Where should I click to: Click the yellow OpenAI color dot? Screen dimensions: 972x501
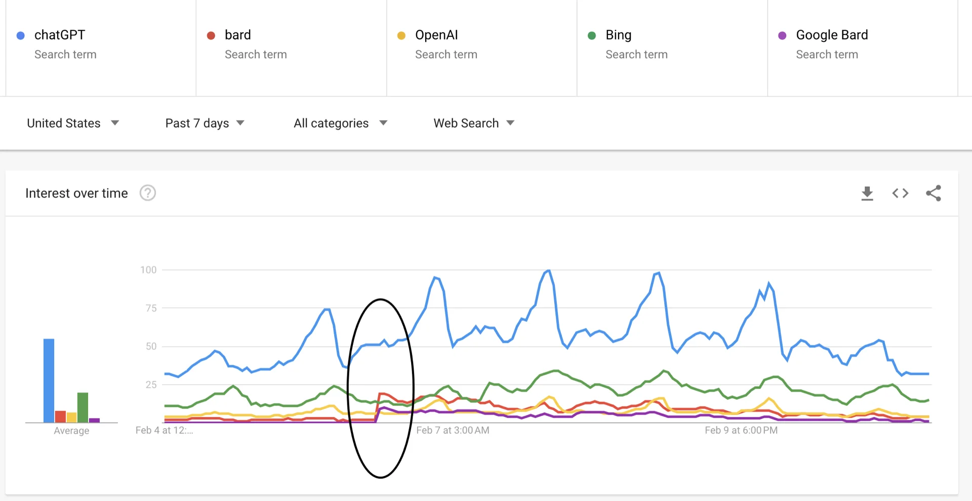(x=401, y=35)
